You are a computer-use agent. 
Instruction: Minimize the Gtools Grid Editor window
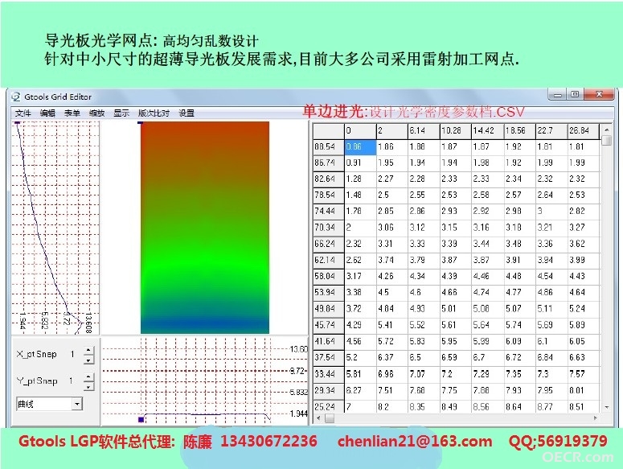tap(559, 95)
